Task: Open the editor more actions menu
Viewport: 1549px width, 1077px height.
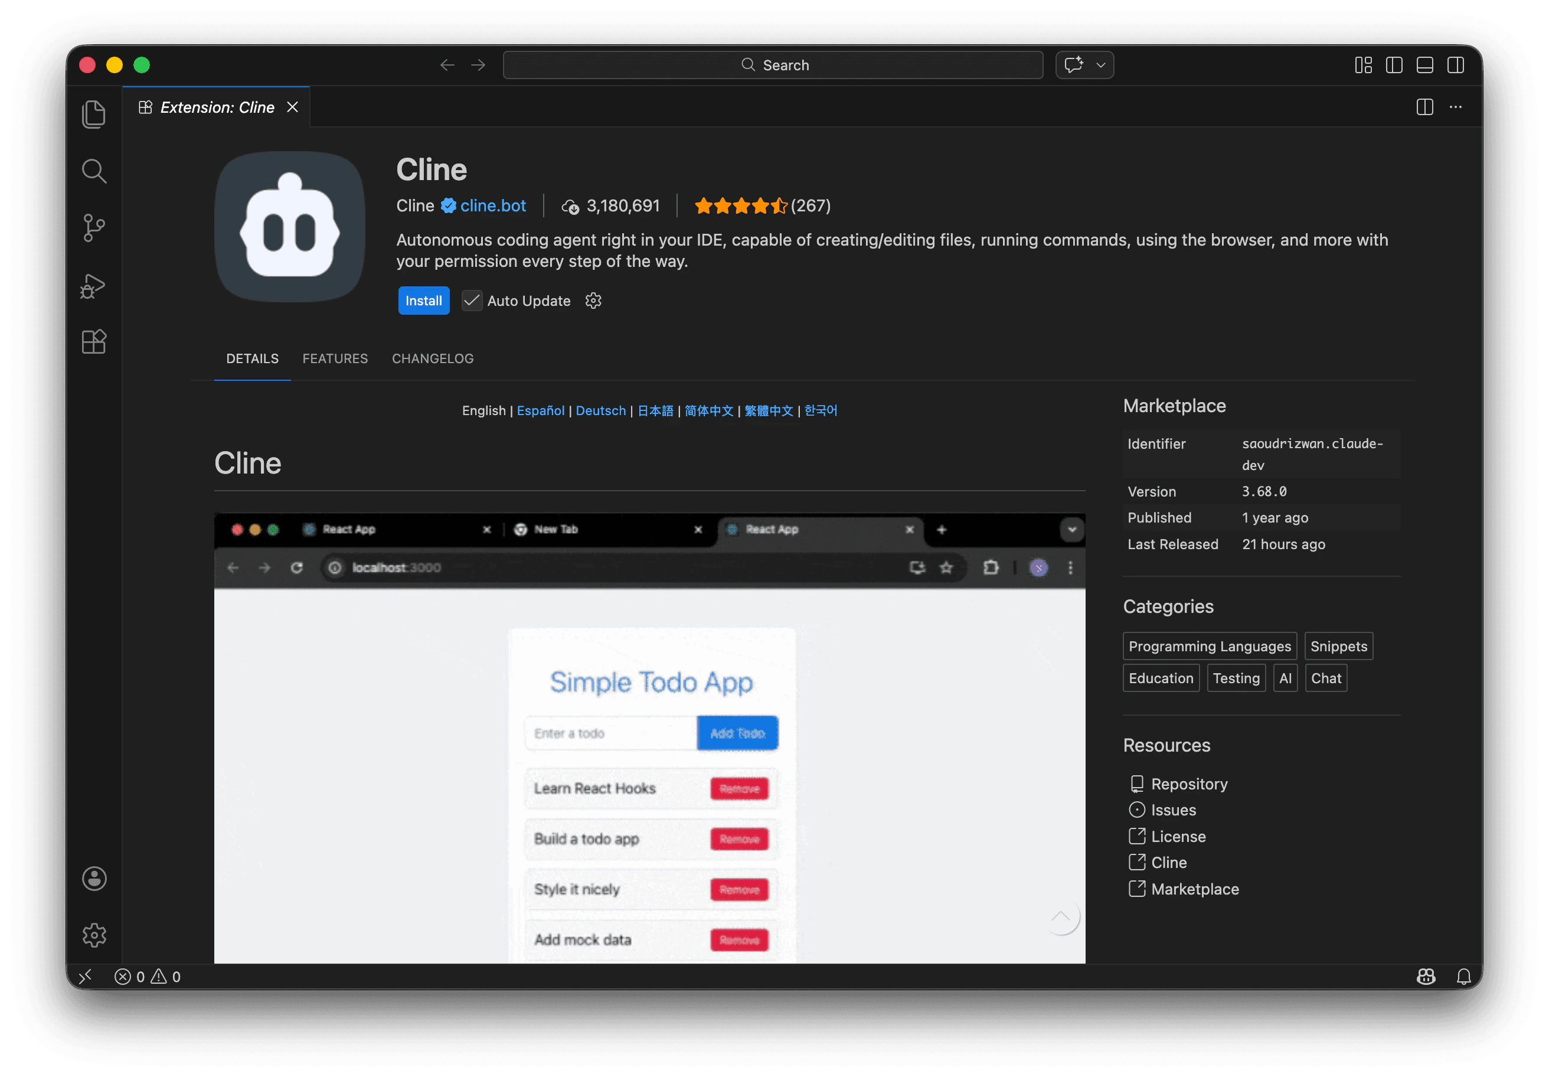Action: click(x=1455, y=107)
